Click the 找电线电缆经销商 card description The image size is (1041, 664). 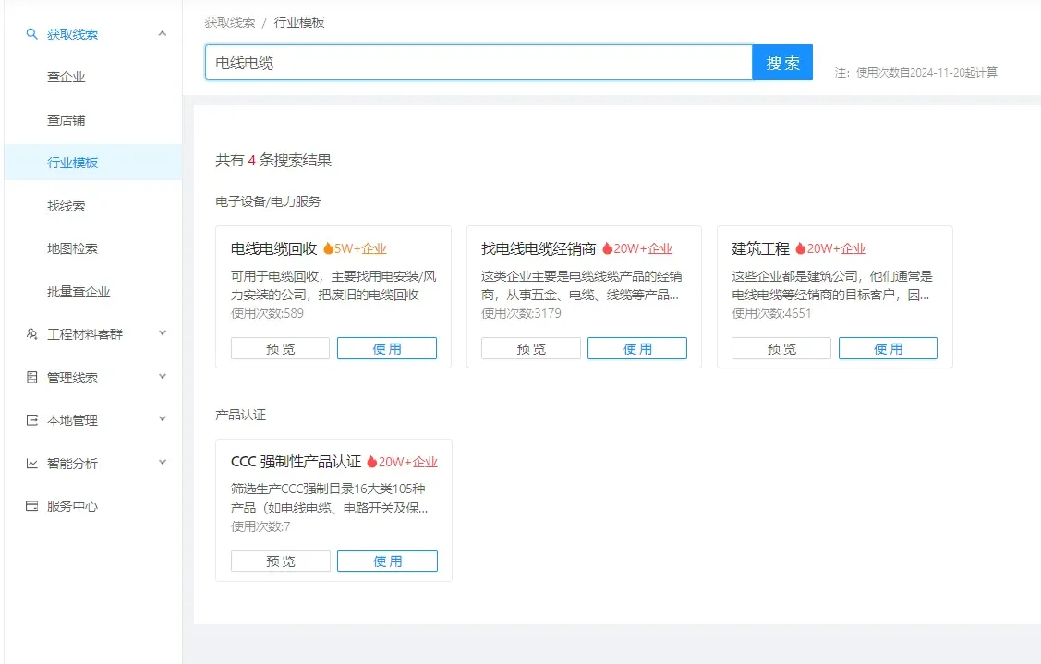(582, 285)
